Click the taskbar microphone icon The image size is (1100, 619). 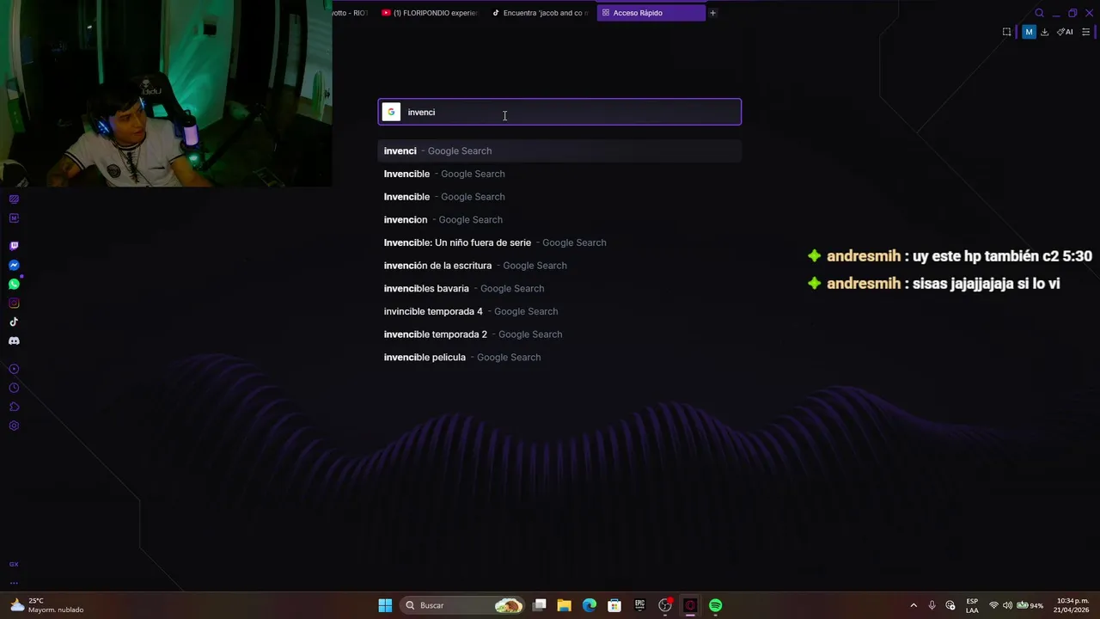click(932, 605)
